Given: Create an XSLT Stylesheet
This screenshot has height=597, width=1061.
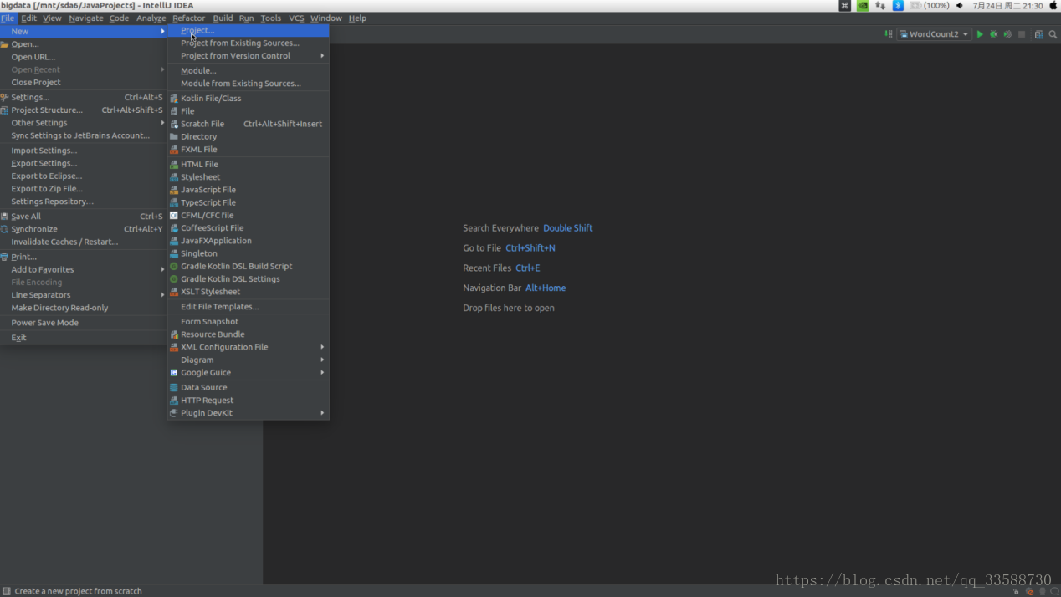Looking at the screenshot, I should 248,292.
